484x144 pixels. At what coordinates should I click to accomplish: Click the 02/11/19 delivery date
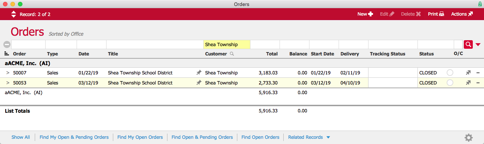(x=350, y=73)
